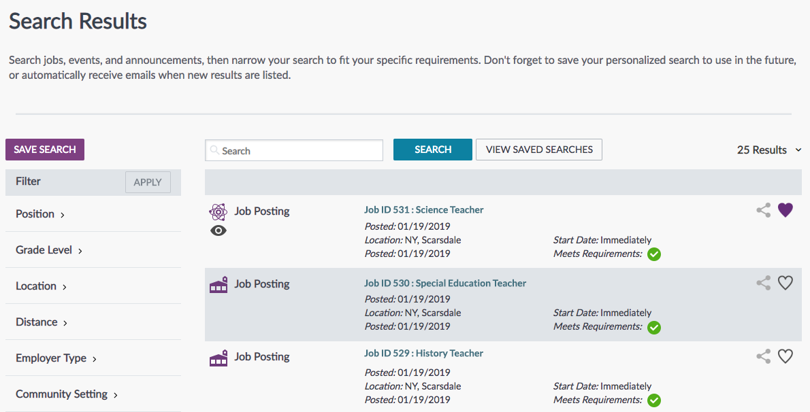810x412 pixels.
Task: Expand the Position filter
Action: (40, 214)
